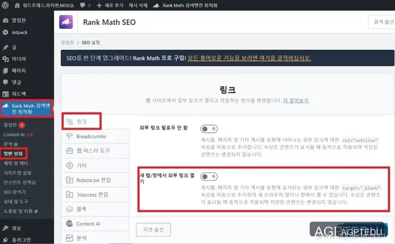
Task: Click the plus icon for 새로 추가
Action: point(99,5)
